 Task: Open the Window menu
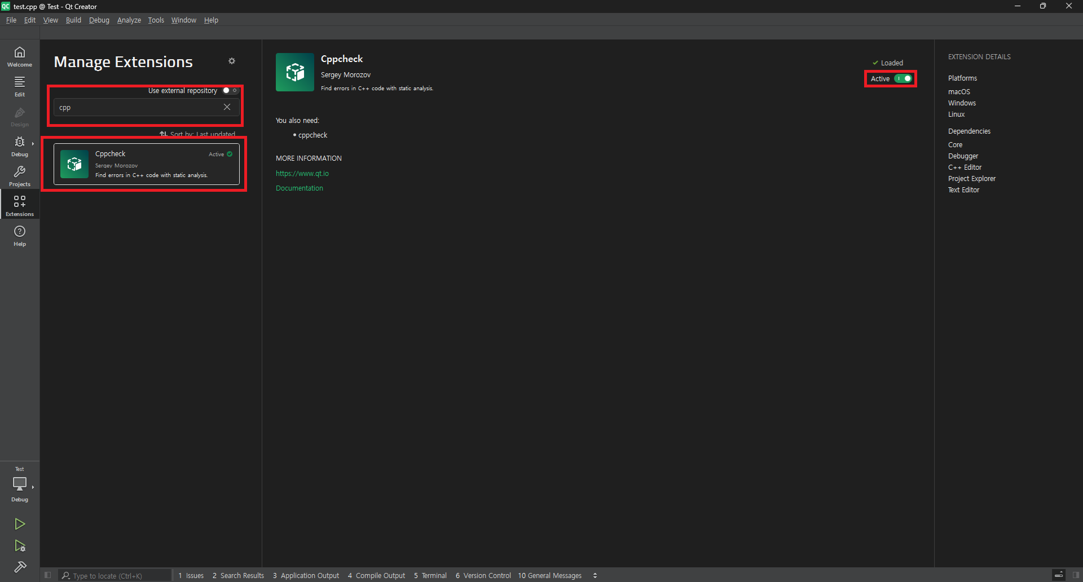pyautogui.click(x=184, y=20)
